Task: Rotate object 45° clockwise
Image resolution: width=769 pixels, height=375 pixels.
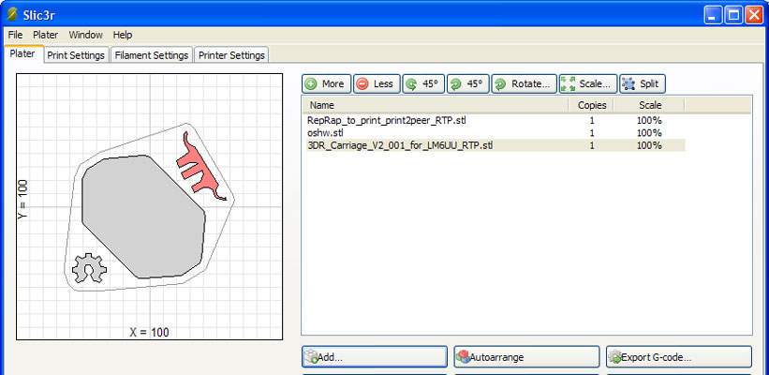Action: pos(468,83)
